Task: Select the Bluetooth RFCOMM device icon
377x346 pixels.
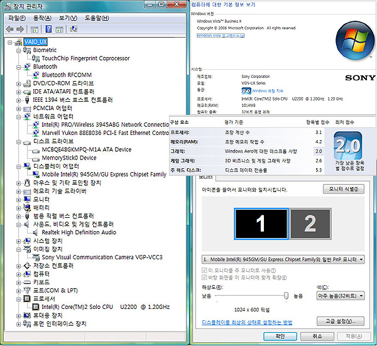Action: click(36, 75)
